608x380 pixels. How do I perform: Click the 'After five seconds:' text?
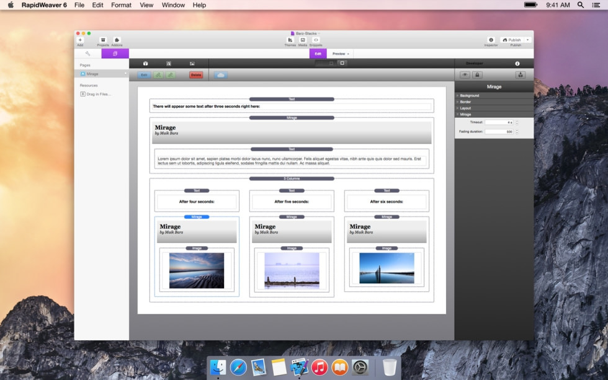[x=292, y=201]
